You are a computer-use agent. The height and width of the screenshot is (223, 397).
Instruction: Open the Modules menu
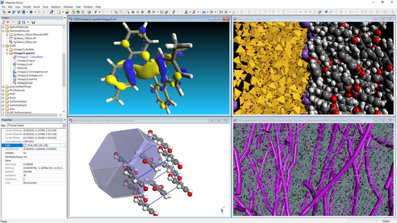point(68,7)
